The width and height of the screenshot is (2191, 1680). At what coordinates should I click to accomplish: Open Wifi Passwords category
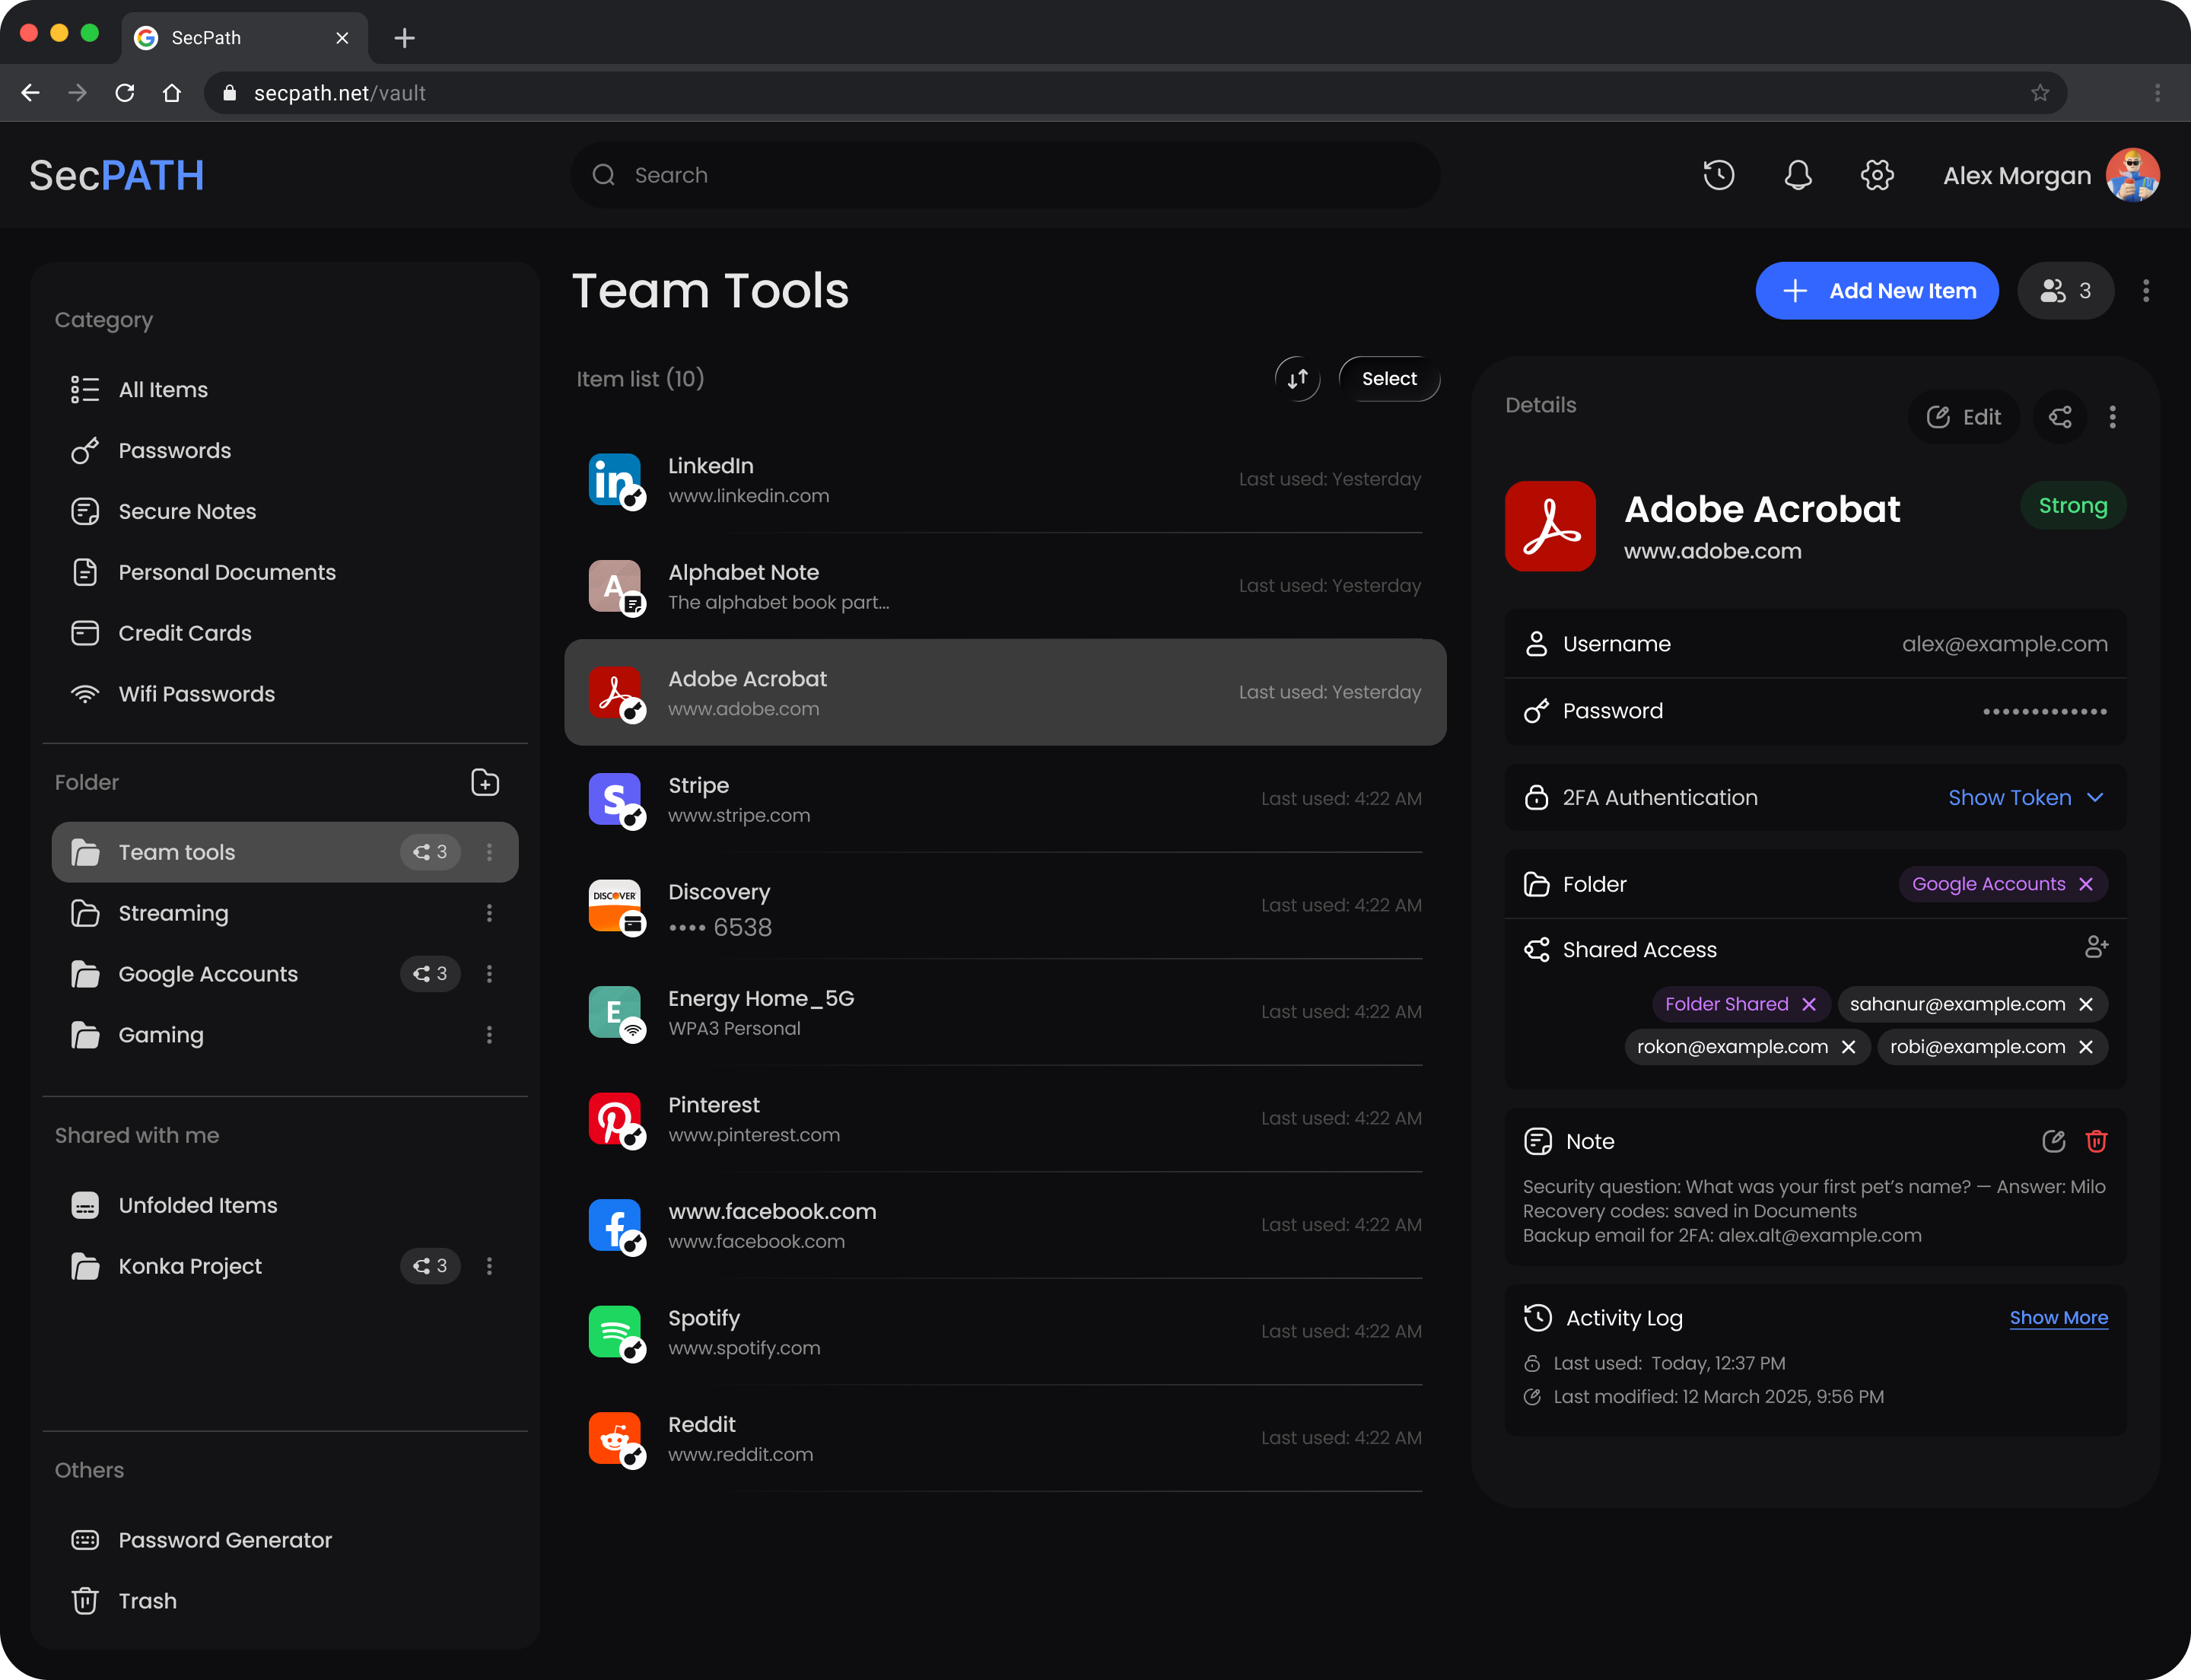tap(285, 694)
